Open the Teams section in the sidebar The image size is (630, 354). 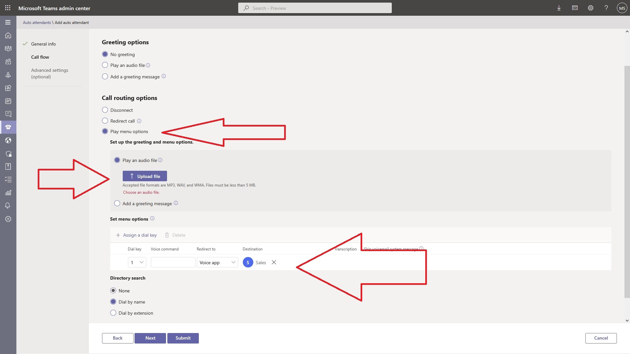[8, 48]
